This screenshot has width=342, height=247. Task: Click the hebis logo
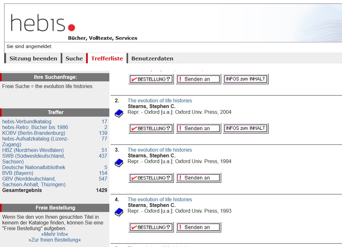click(43, 23)
